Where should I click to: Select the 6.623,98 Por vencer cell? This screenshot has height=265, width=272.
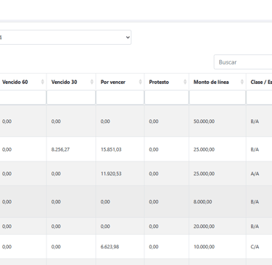(110, 247)
